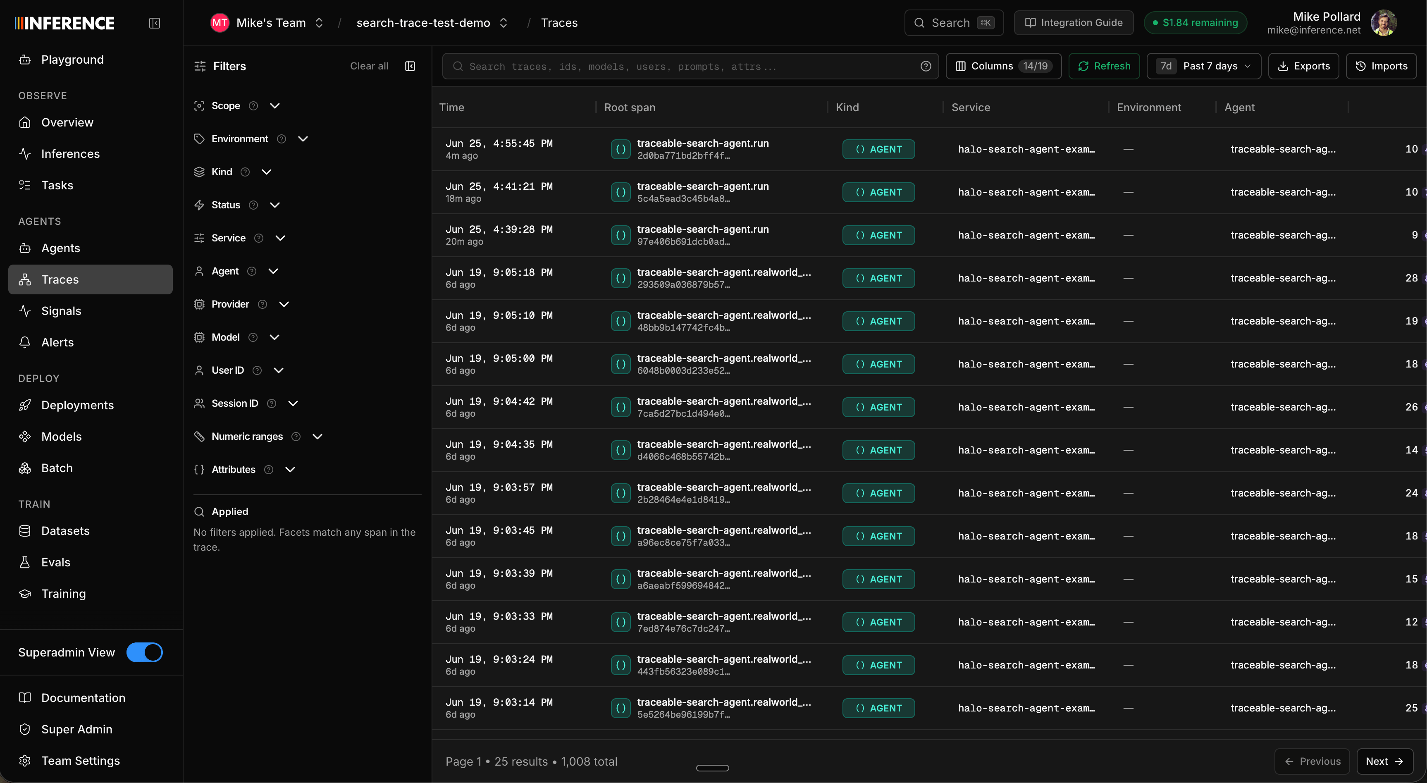The height and width of the screenshot is (783, 1427).
Task: Open Documentation link in sidebar
Action: [x=90, y=698]
